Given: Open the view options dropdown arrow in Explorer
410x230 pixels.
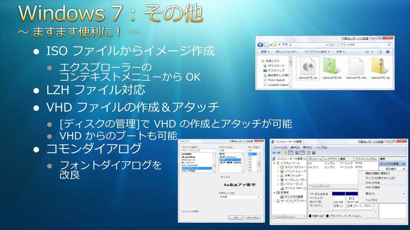Looking at the screenshot, I should click(x=372, y=52).
